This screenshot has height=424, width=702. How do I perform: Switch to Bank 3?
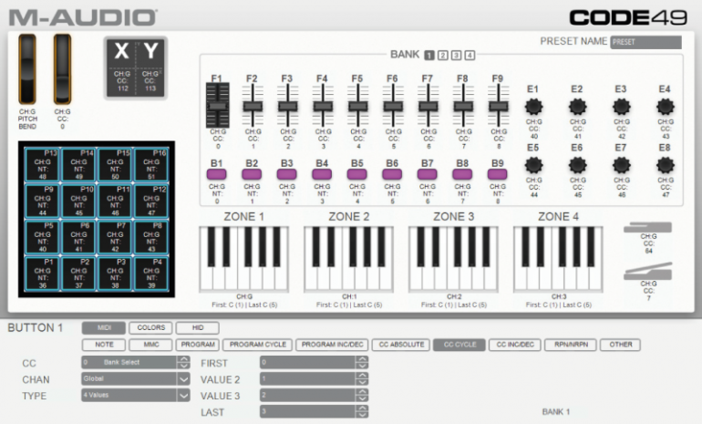tap(456, 55)
